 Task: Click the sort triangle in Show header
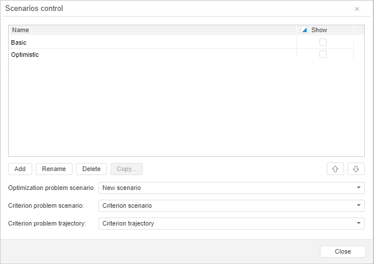[304, 30]
